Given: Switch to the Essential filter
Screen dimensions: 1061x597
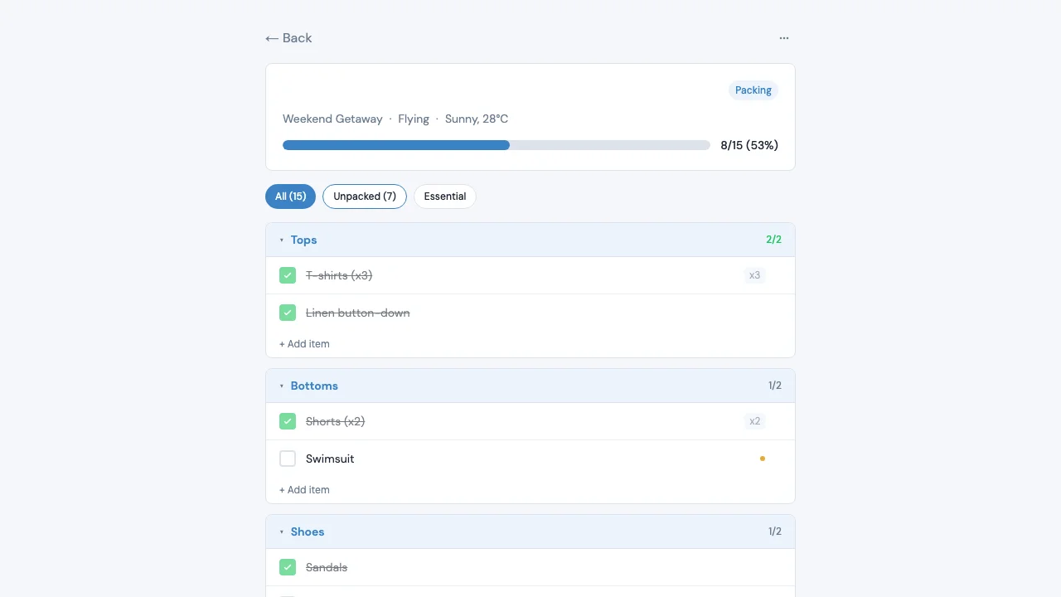Looking at the screenshot, I should tap(445, 197).
